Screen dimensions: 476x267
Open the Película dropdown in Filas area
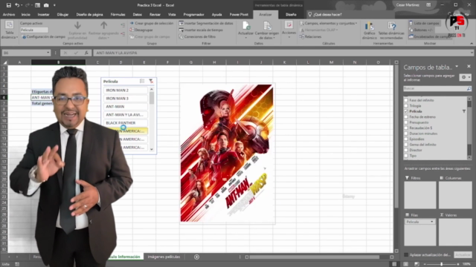[x=431, y=222]
